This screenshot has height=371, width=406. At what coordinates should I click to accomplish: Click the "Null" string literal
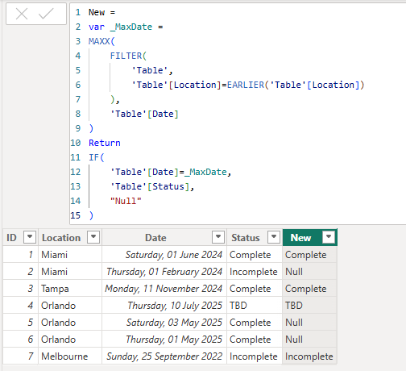(x=126, y=201)
